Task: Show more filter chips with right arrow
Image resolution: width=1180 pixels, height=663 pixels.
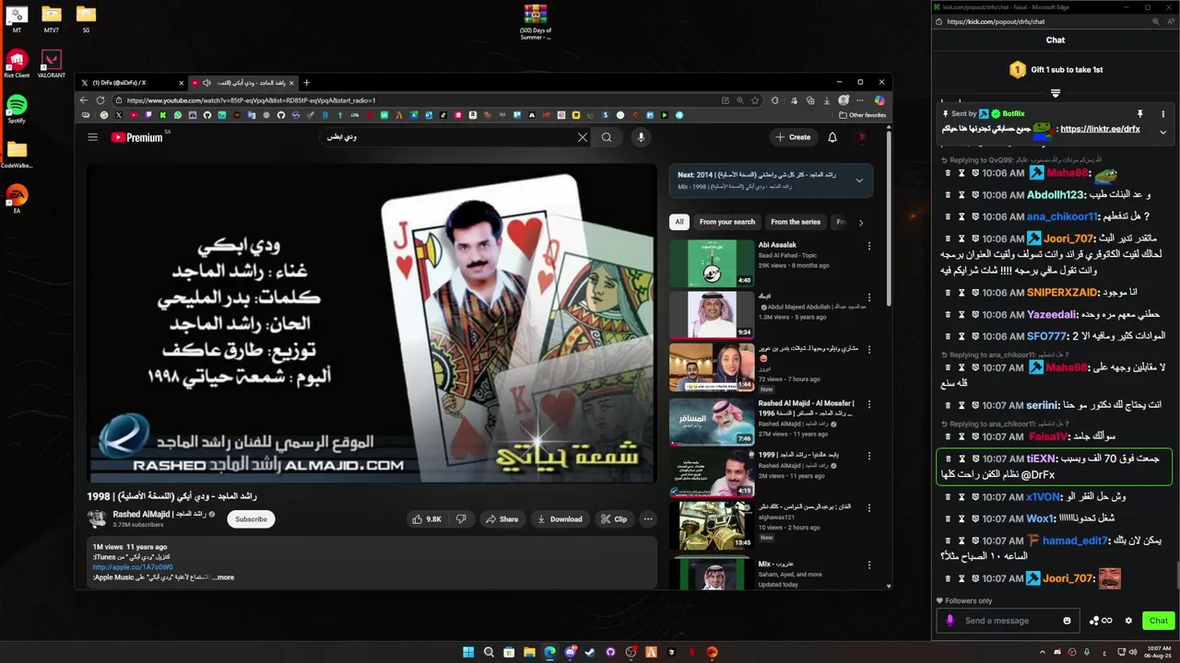Action: (x=861, y=222)
